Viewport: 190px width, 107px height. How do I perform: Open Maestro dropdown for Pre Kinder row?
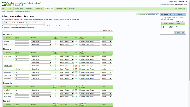(41, 41)
